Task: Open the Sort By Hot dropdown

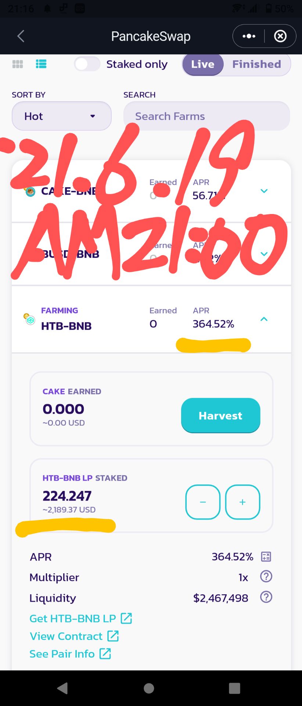Action: 62,116
